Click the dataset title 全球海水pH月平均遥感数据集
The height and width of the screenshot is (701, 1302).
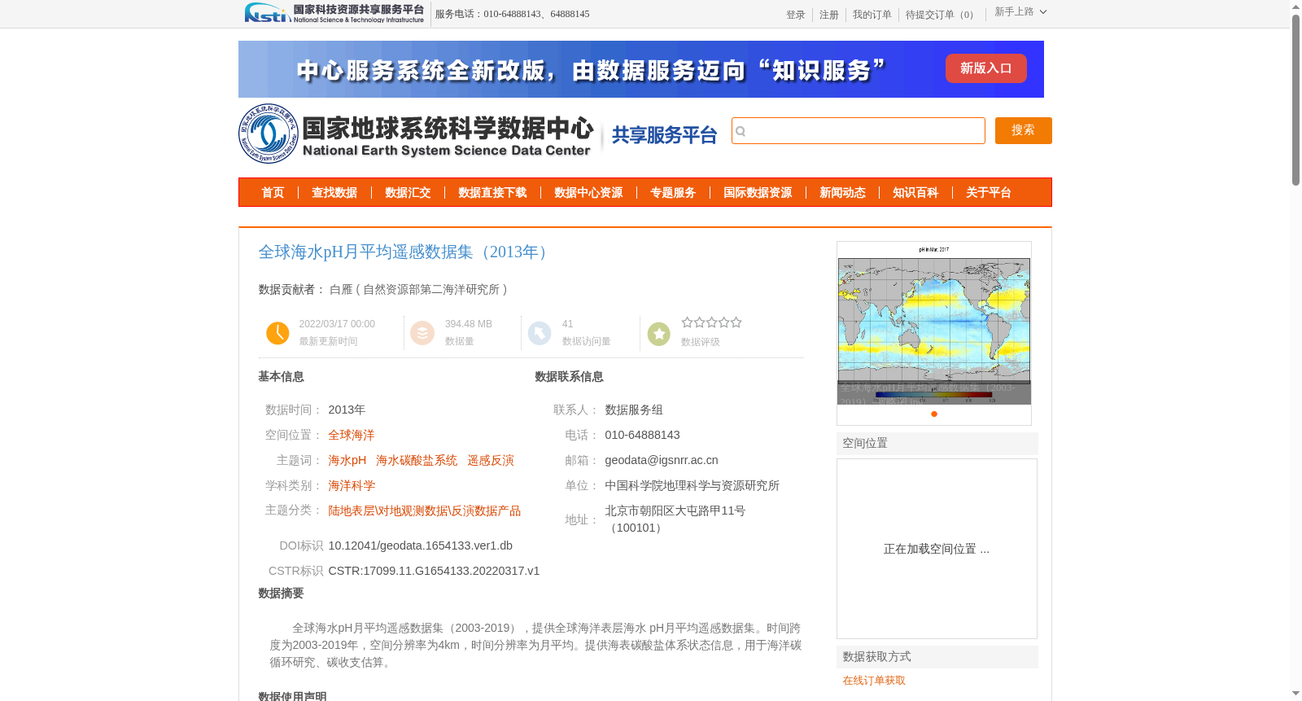405,252
